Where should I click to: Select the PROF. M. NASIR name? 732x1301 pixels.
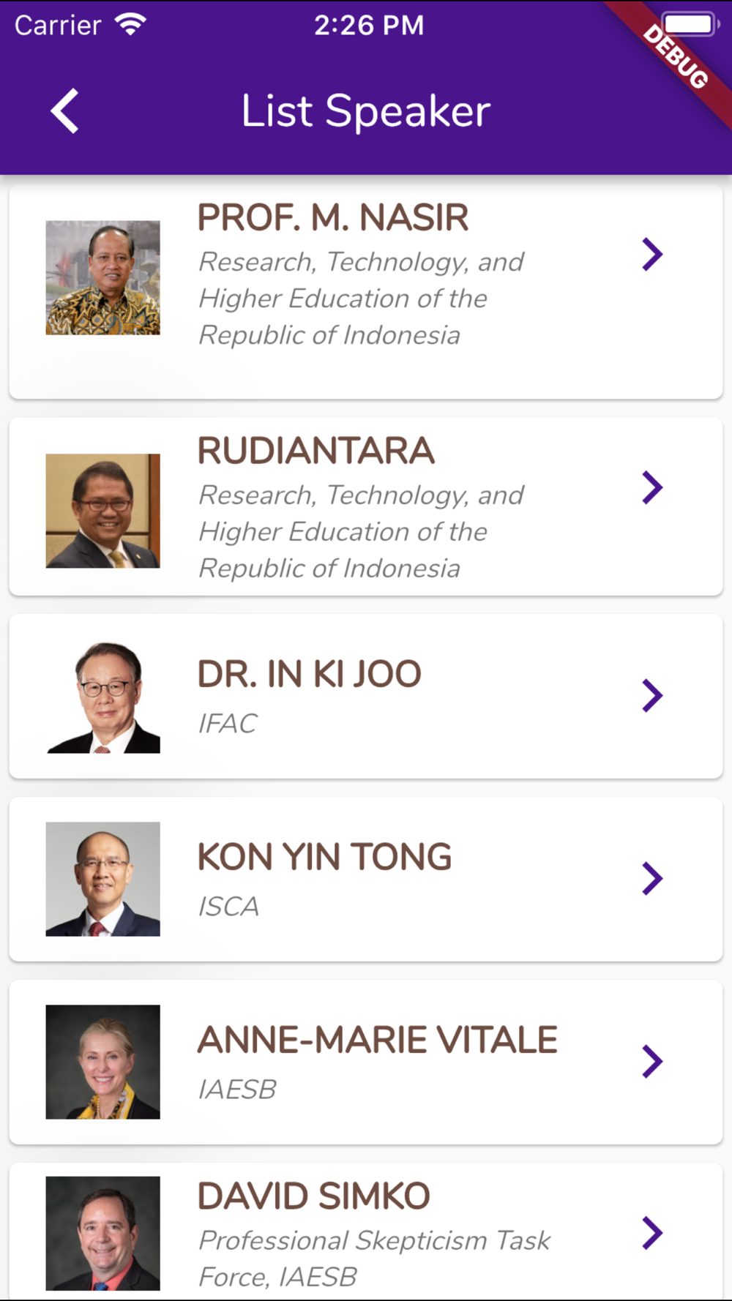pos(333,218)
